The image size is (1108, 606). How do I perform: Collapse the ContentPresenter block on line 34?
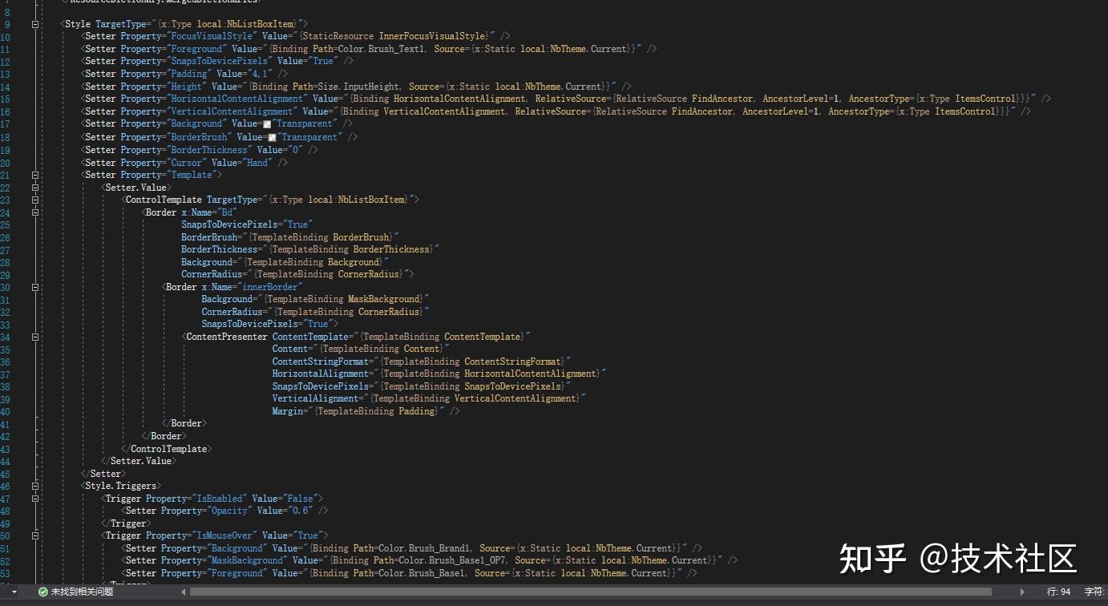(x=35, y=337)
